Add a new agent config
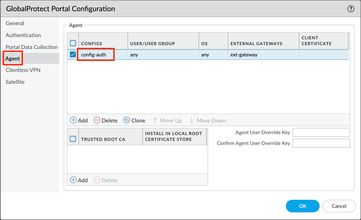The height and width of the screenshot is (220, 361). point(79,120)
